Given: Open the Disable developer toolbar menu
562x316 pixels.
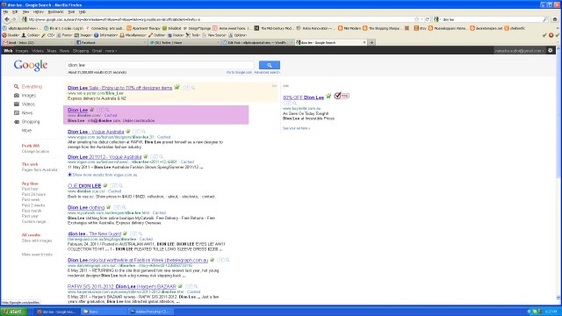Looking at the screenshot, I should point(11,35).
